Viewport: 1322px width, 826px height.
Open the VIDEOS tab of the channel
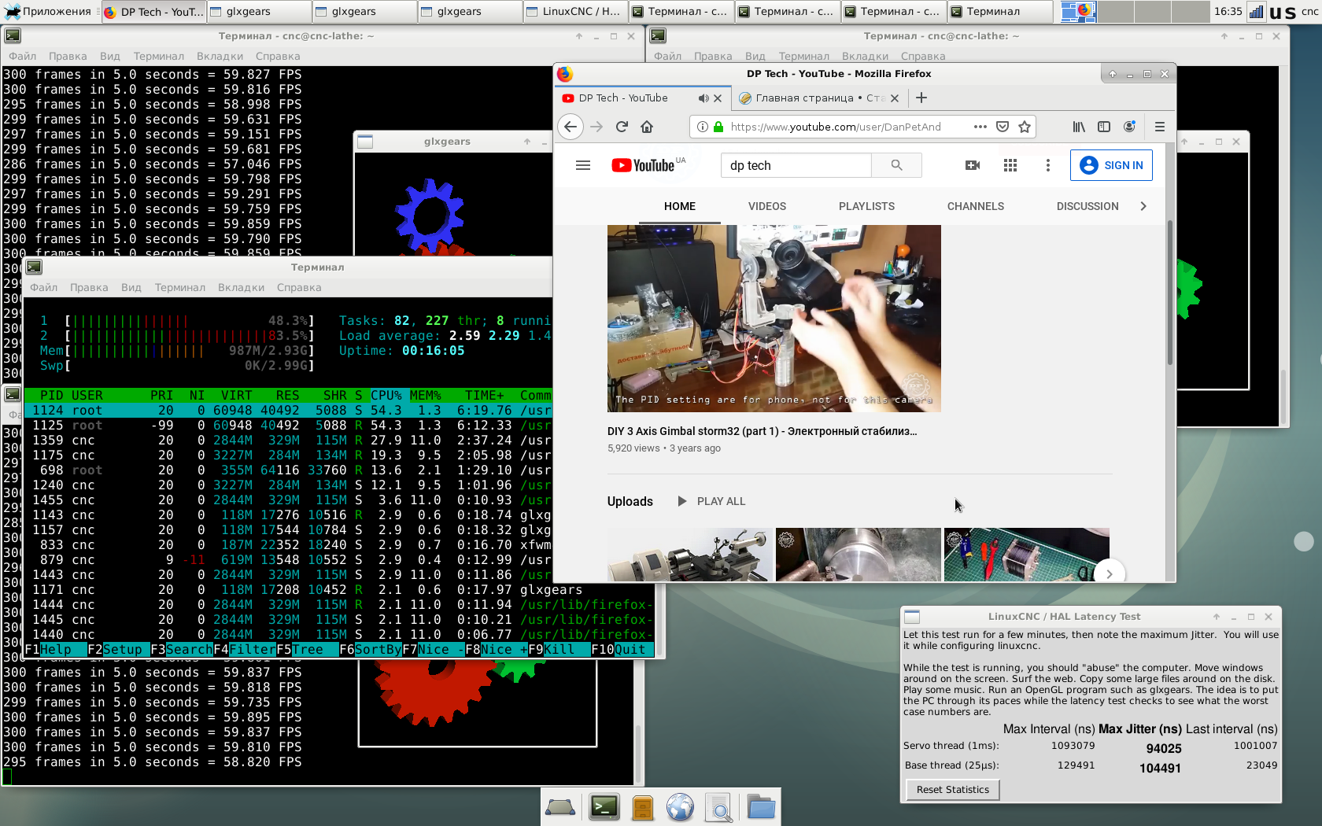point(767,206)
